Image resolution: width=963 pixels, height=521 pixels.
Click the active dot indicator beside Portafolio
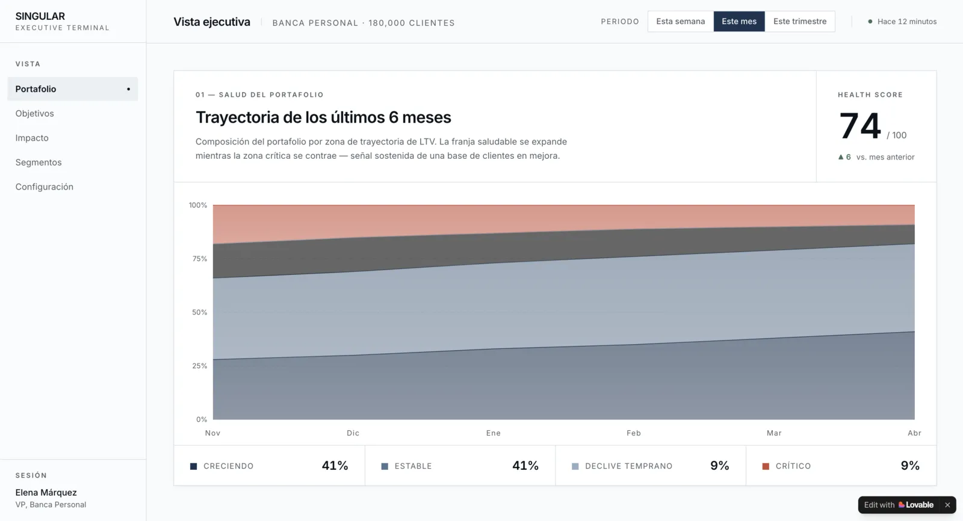coord(128,89)
